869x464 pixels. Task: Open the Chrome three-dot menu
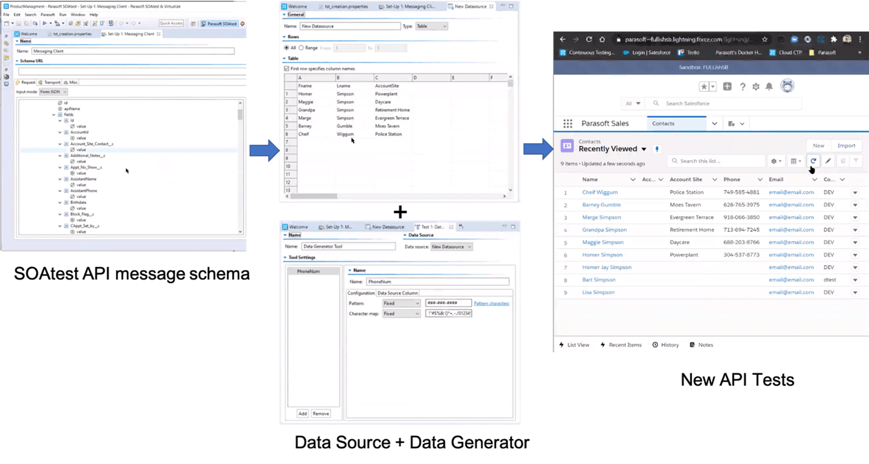pos(860,39)
